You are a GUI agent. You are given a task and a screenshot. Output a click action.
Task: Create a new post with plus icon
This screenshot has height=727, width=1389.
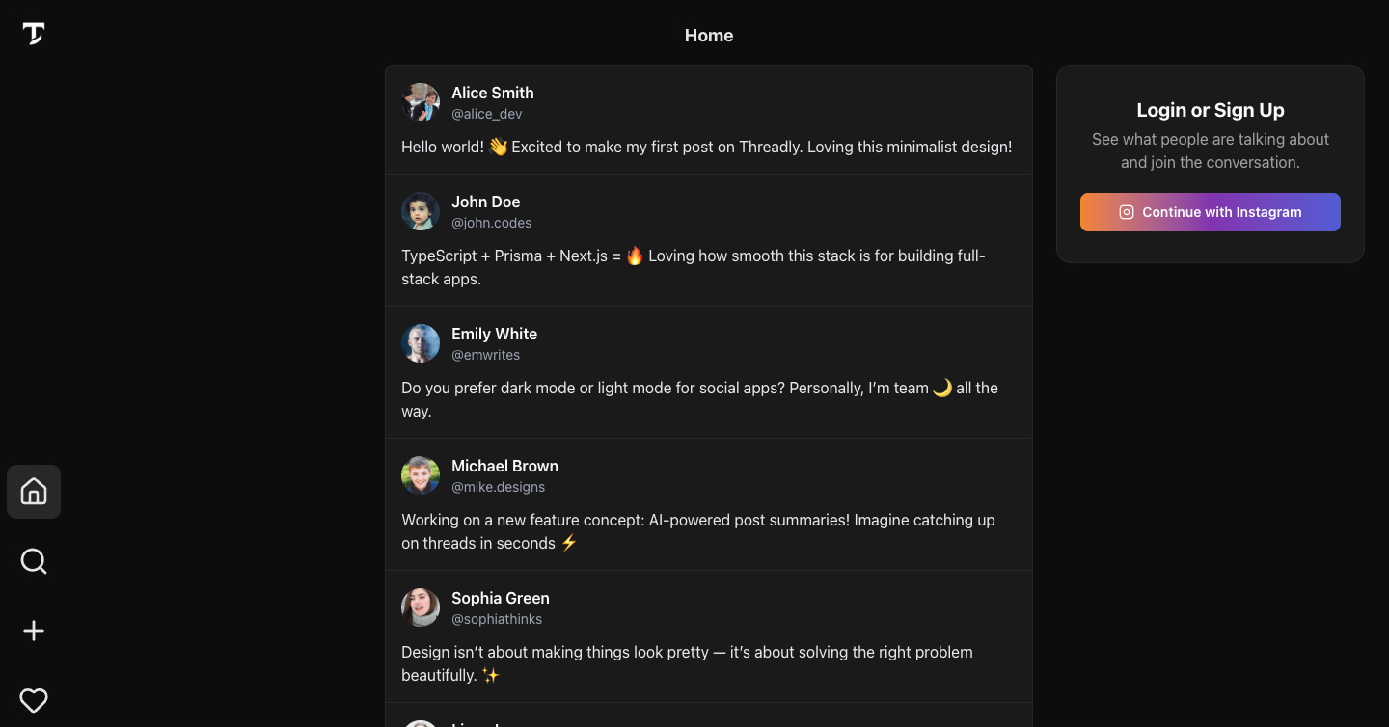coord(34,631)
